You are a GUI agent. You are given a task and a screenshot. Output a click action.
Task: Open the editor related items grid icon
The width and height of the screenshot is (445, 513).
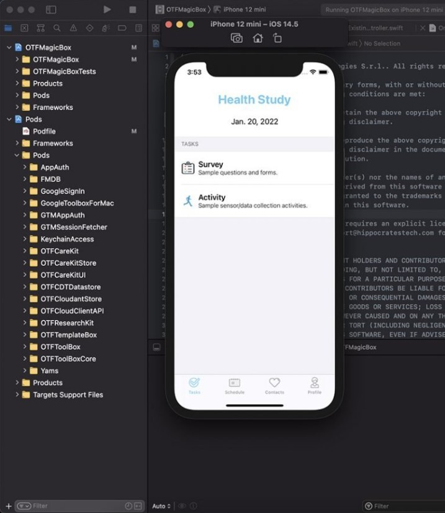tap(156, 28)
